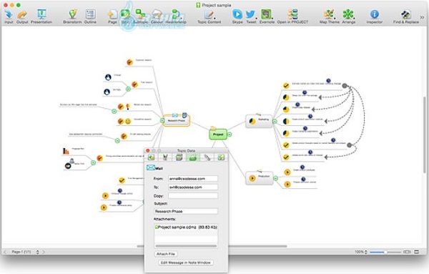Click the pie progress icon on Marketing

[252, 121]
